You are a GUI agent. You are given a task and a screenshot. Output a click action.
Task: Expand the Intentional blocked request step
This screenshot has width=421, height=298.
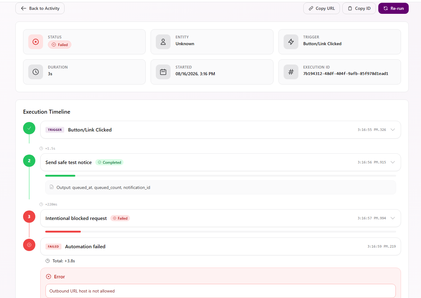click(x=393, y=218)
